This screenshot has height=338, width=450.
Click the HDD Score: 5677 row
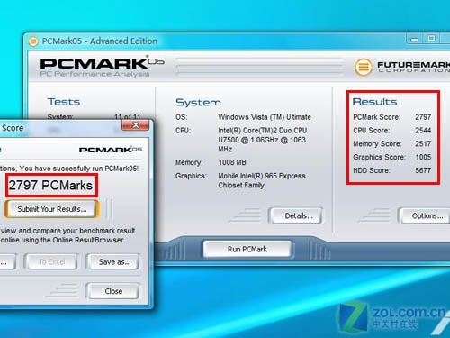point(391,170)
